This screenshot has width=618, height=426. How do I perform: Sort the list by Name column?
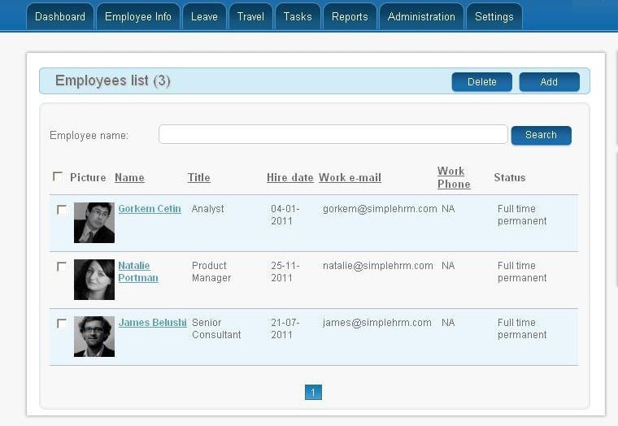(129, 178)
